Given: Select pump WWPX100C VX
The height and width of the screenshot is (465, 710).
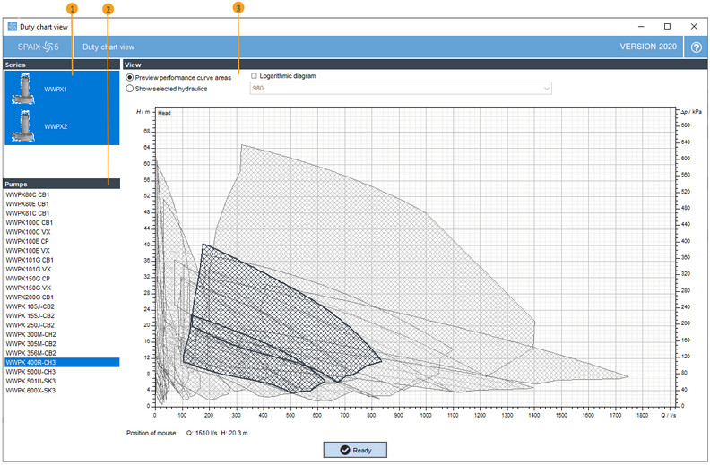Looking at the screenshot, I should [62, 232].
